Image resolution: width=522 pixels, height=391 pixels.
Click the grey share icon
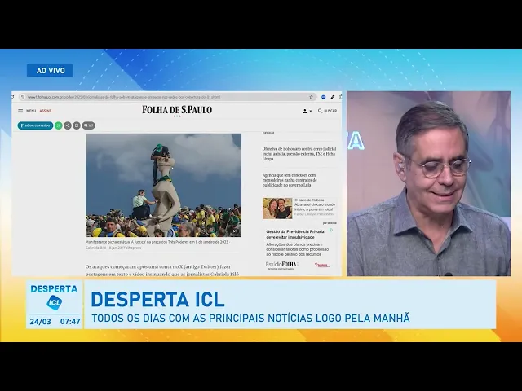[x=68, y=125]
